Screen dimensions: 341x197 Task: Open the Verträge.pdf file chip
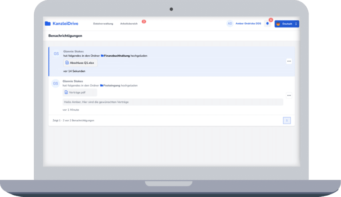tap(79, 93)
